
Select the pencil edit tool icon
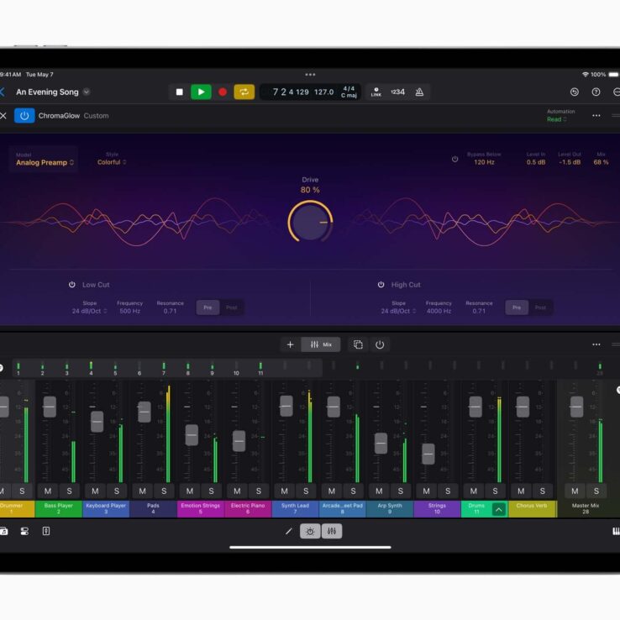(289, 532)
